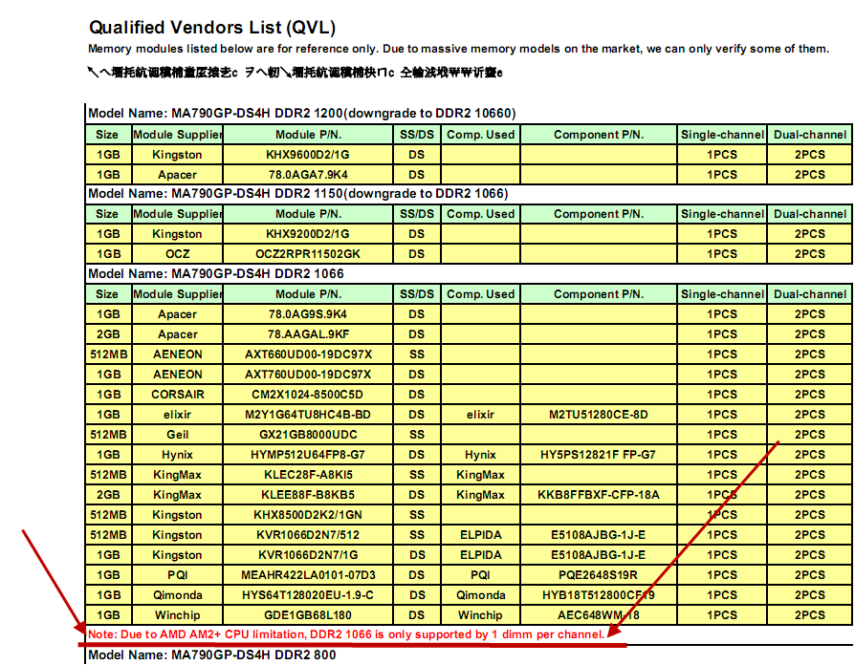
Task: Click module P/N M2Y1G64TU8HC4B-BD
Action: (308, 415)
